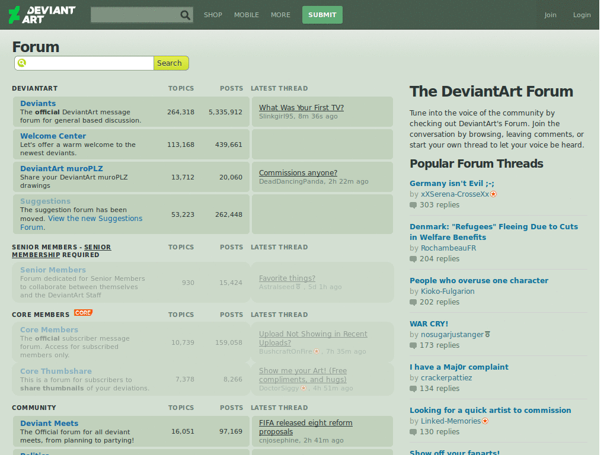Image resolution: width=607 pixels, height=455 pixels.
Task: Click the reply bubble icon beside 303 replies
Action: tap(412, 204)
